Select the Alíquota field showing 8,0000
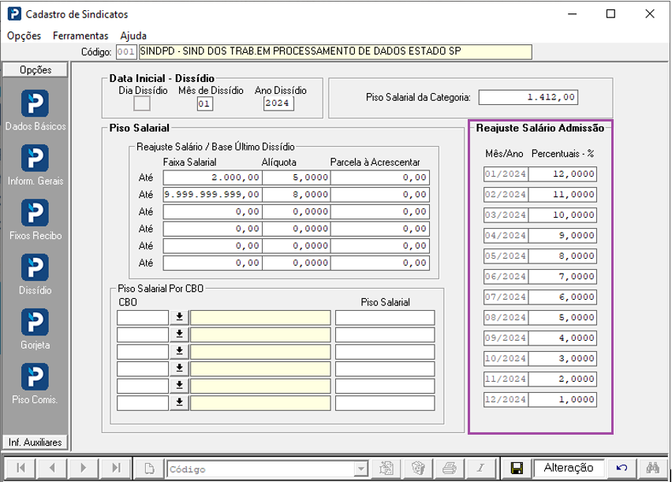This screenshot has width=672, height=482. coord(296,195)
